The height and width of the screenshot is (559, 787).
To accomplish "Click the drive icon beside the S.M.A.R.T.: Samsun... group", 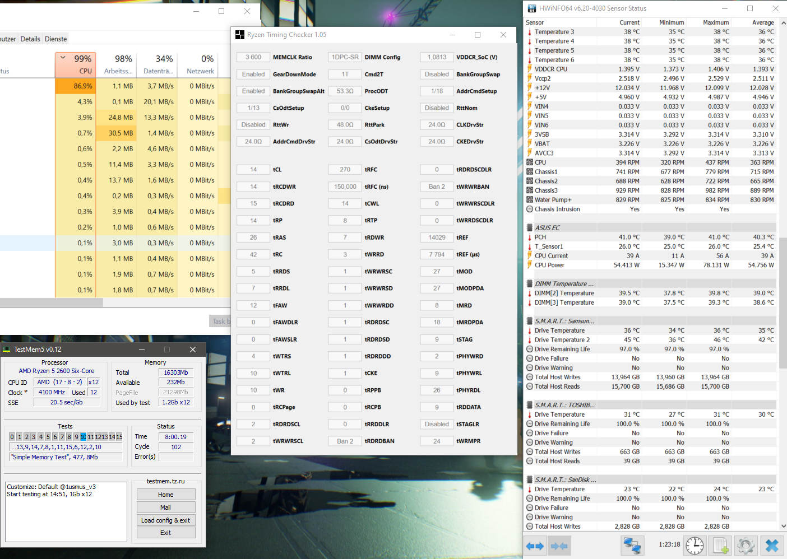I will 530,321.
